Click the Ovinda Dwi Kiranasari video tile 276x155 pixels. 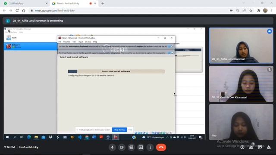(241, 84)
